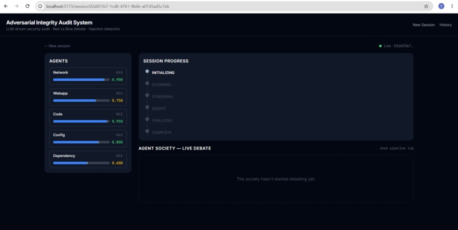Viewport: 458px width, 230px height.
Task: Click the 0.950 Code score value
Action: tap(117, 122)
